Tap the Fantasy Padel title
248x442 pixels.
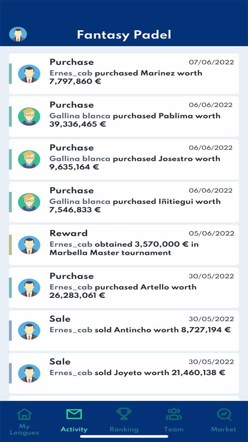[x=124, y=35]
